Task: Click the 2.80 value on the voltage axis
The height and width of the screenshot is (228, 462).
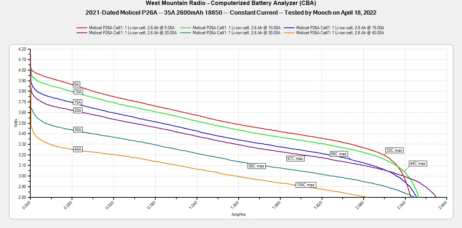Action: pyautogui.click(x=22, y=197)
